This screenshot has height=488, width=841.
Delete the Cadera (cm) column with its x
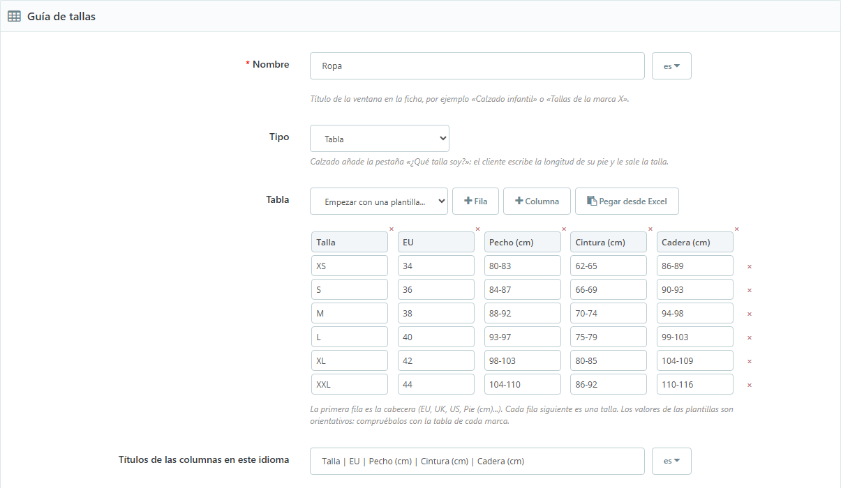736,229
